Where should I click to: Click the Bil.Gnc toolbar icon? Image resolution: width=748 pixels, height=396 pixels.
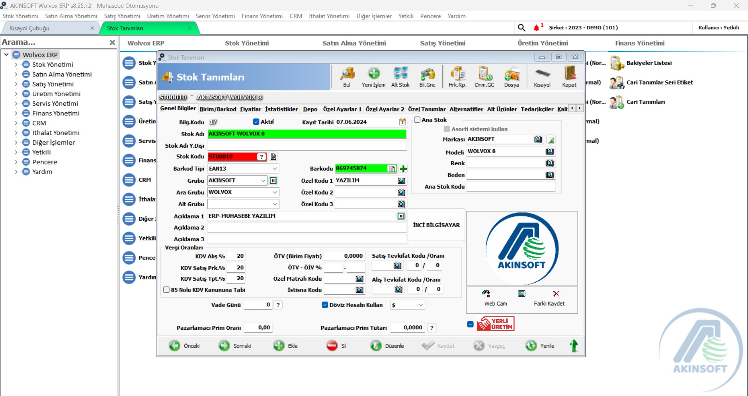pos(427,77)
